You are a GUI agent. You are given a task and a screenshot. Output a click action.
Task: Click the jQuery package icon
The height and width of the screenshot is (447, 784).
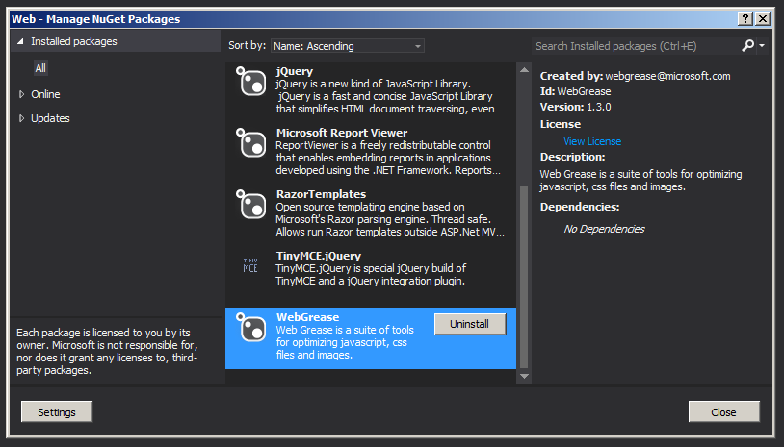[x=251, y=82]
